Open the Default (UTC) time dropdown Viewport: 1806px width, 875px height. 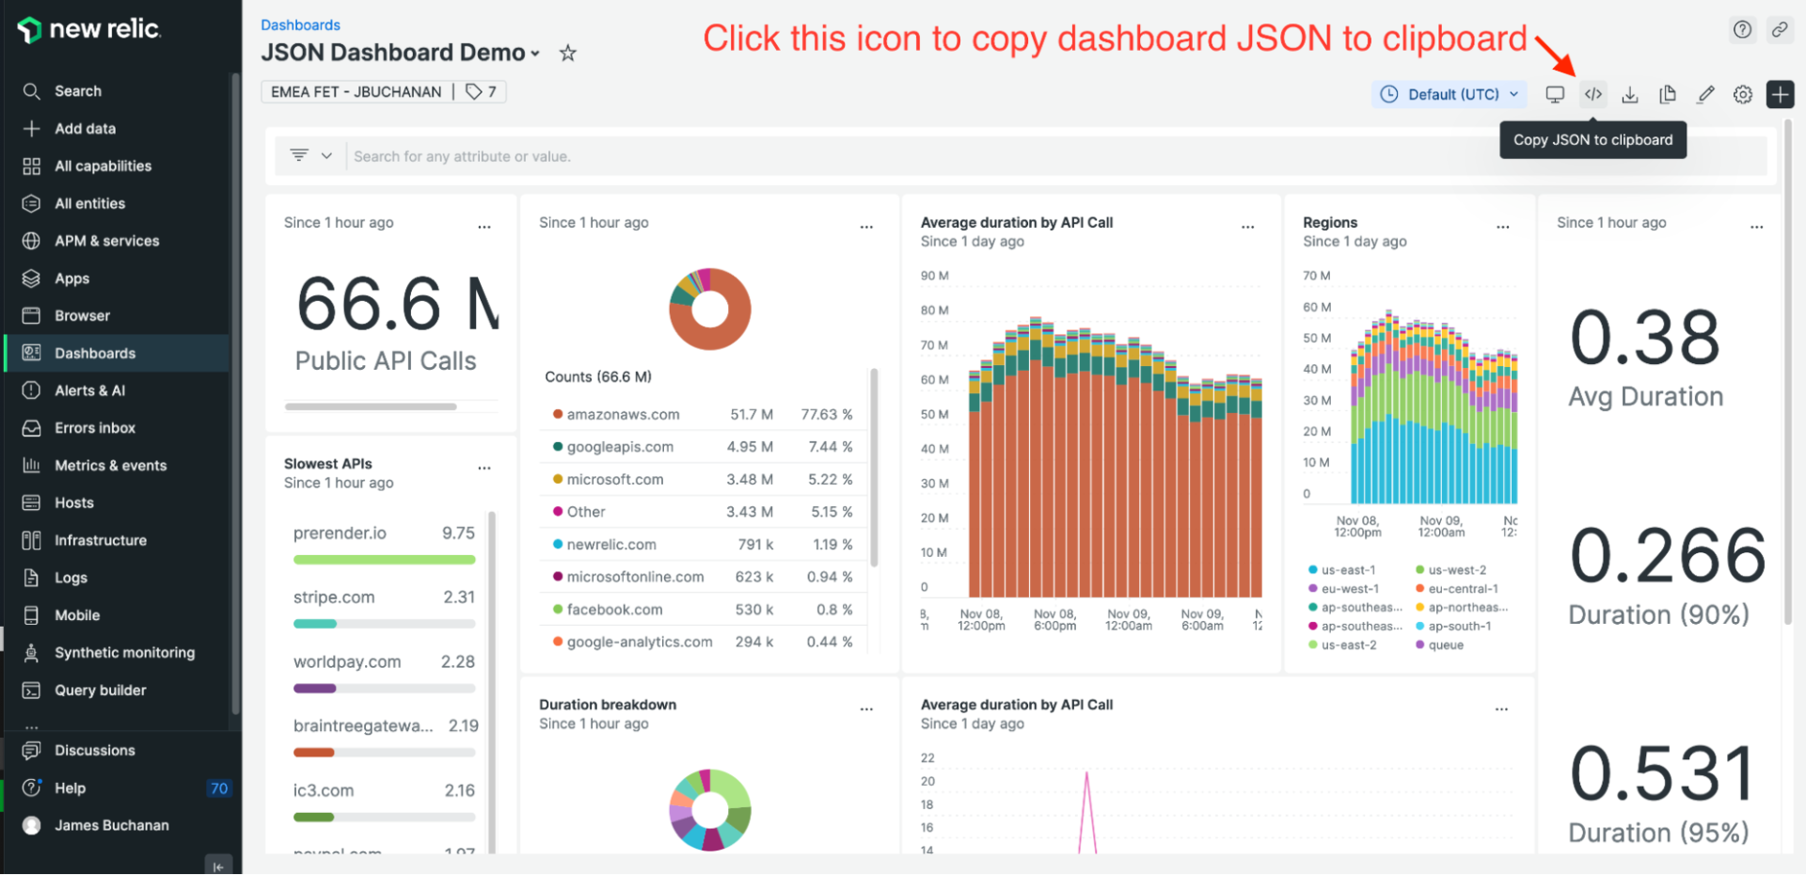point(1449,94)
